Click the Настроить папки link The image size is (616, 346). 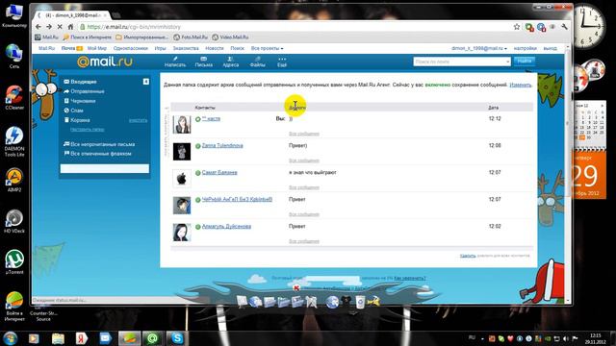[x=87, y=130]
